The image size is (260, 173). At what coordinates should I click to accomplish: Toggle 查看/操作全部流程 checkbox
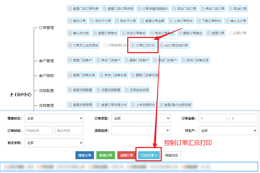point(161,105)
